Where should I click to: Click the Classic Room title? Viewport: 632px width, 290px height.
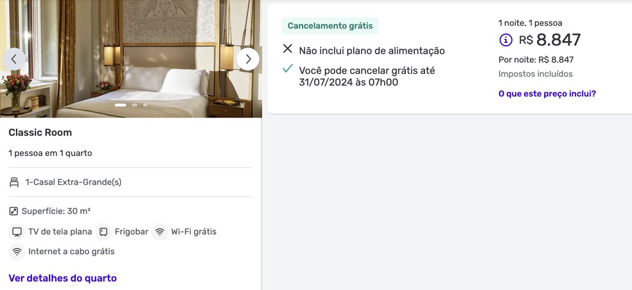coord(40,133)
